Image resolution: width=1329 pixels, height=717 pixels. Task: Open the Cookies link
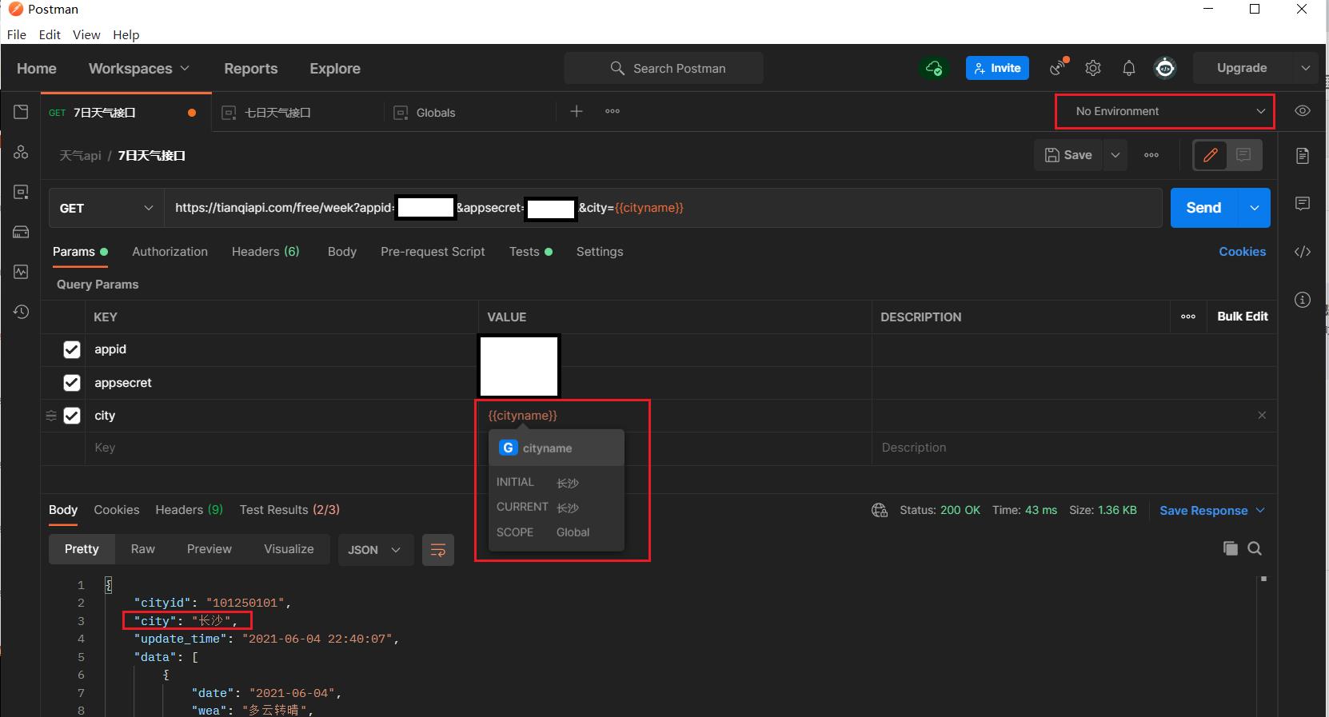pyautogui.click(x=1242, y=251)
